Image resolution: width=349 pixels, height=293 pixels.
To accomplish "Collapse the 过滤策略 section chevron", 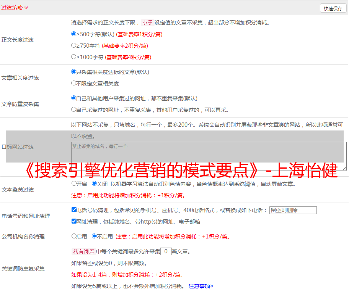I will (26, 8).
